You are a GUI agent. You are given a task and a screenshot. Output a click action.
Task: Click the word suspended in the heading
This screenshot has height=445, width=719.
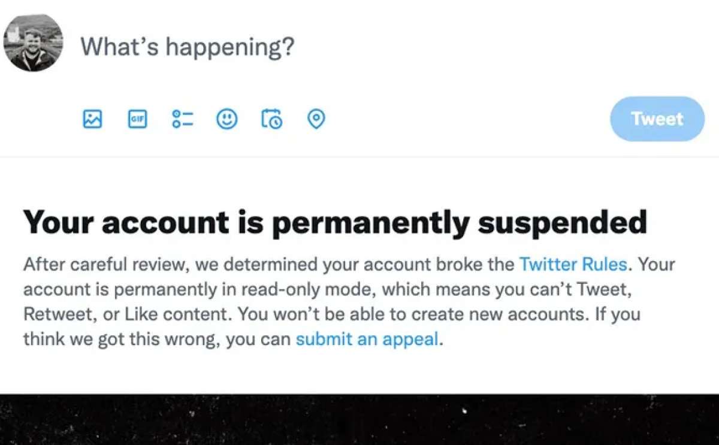point(563,223)
